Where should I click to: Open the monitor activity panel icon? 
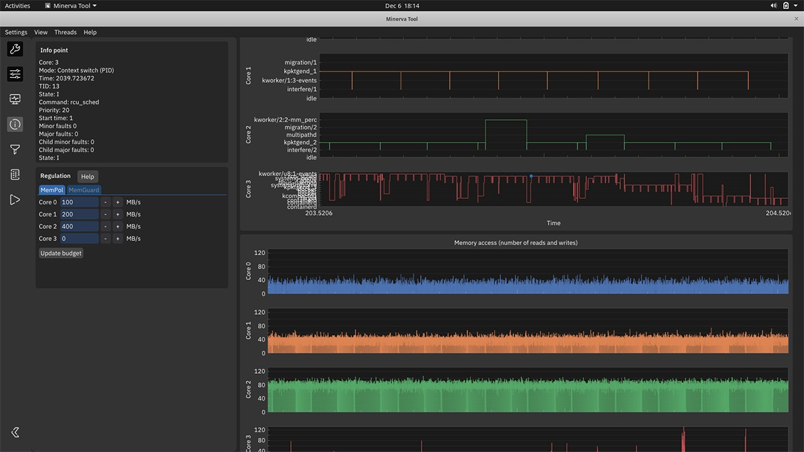tap(15, 99)
